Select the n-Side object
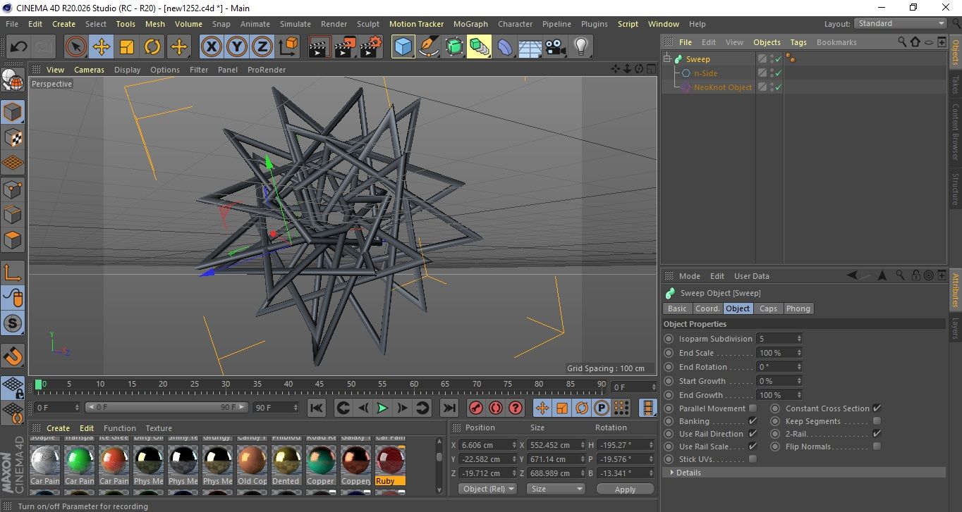 click(705, 73)
